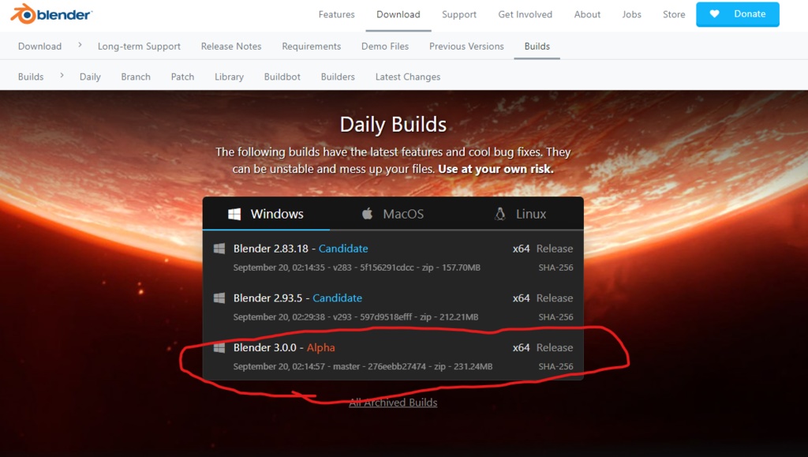Select the Windows platform tab

(266, 214)
